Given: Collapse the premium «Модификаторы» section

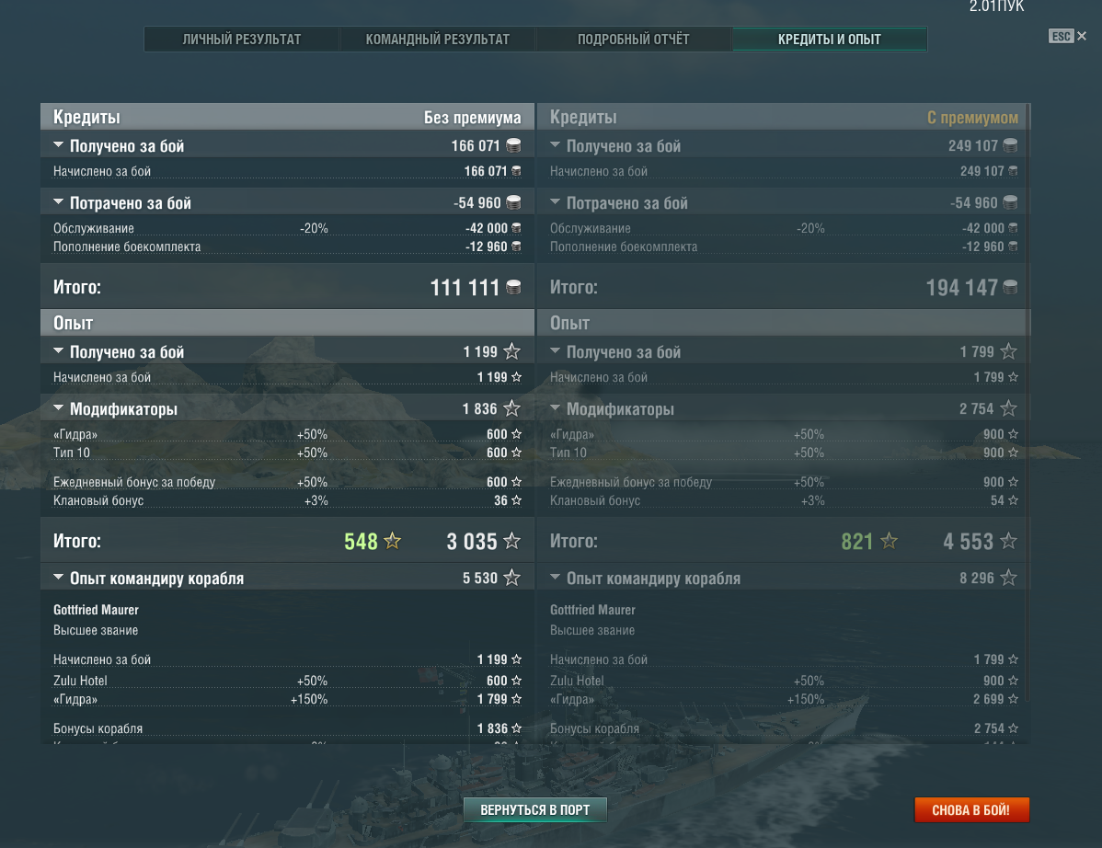Looking at the screenshot, I should 556,407.
